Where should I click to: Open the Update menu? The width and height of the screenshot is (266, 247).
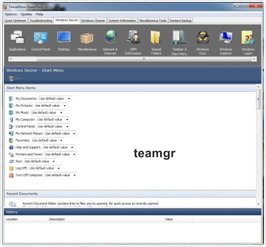coord(26,14)
